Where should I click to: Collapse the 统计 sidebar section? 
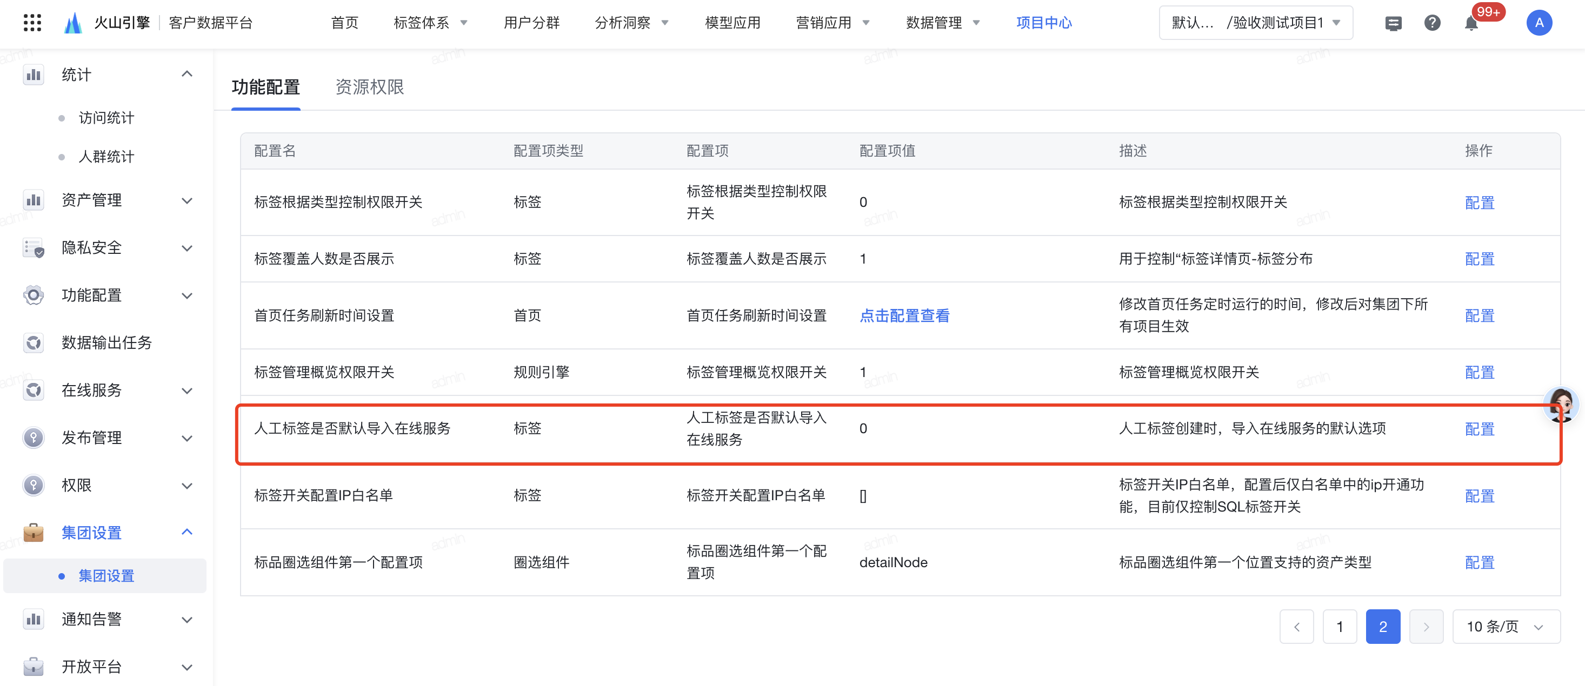pyautogui.click(x=187, y=75)
